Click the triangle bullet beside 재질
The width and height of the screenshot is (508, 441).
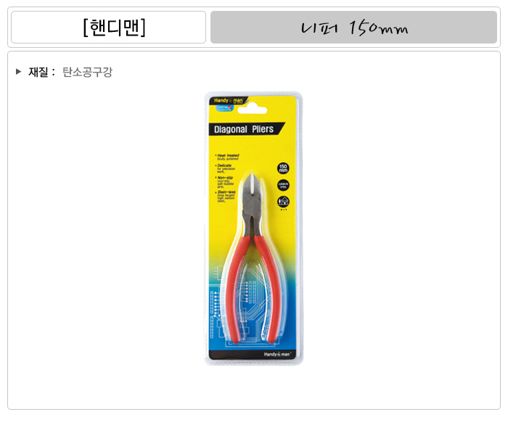(x=18, y=72)
